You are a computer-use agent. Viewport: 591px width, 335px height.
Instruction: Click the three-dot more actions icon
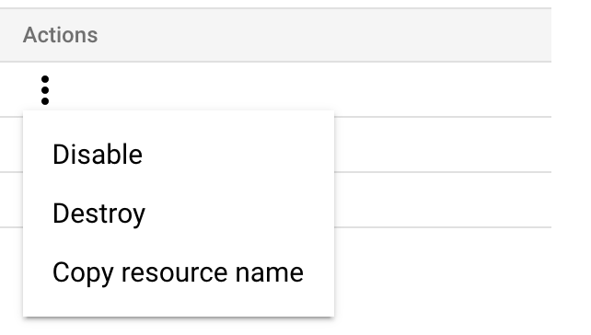45,90
